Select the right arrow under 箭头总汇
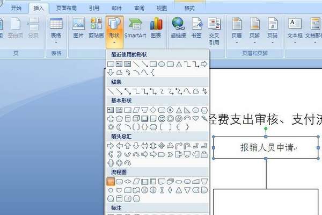The width and height of the screenshot is (322, 215). point(111,146)
